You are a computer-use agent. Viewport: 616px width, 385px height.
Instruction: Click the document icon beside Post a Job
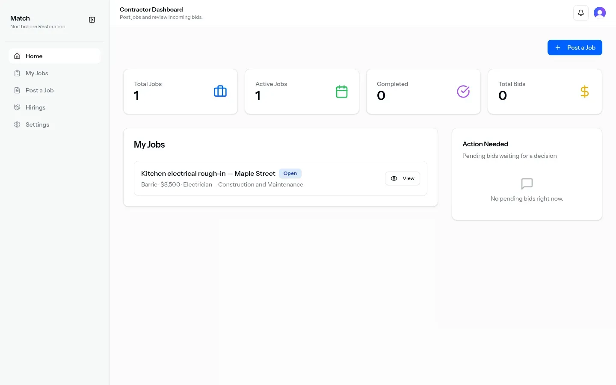click(x=17, y=90)
